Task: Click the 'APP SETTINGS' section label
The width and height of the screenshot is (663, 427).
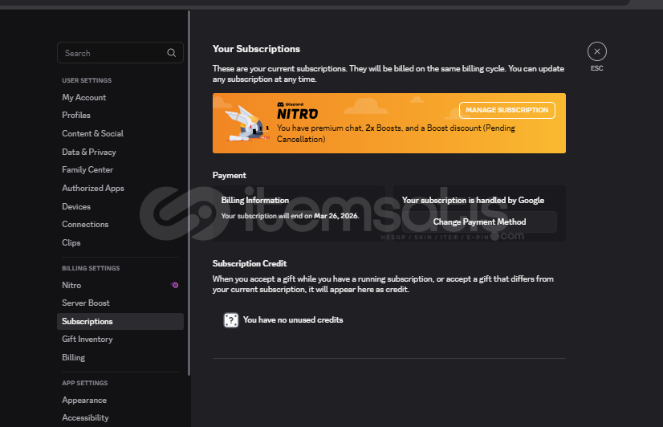Action: point(85,383)
